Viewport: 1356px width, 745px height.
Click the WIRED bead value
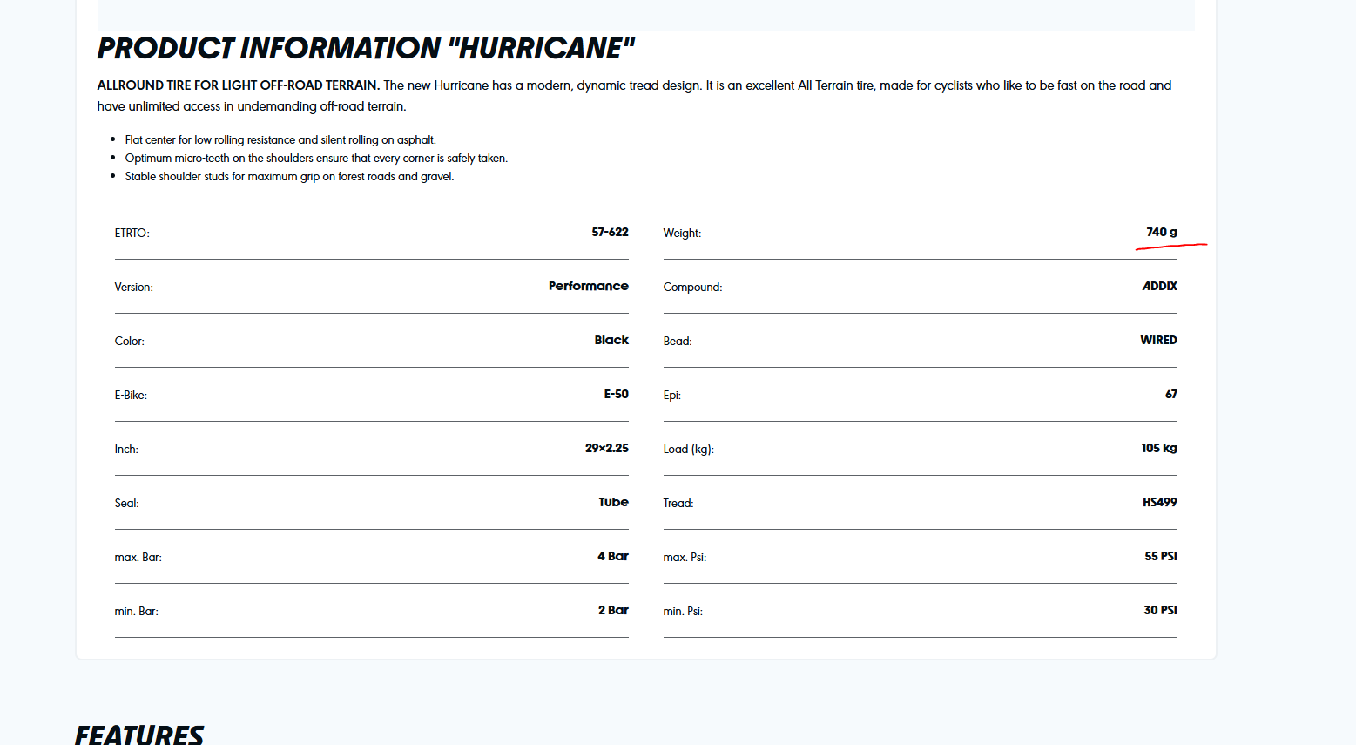[x=1158, y=340]
